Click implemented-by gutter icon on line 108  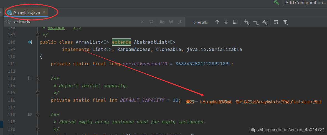pos(31,42)
